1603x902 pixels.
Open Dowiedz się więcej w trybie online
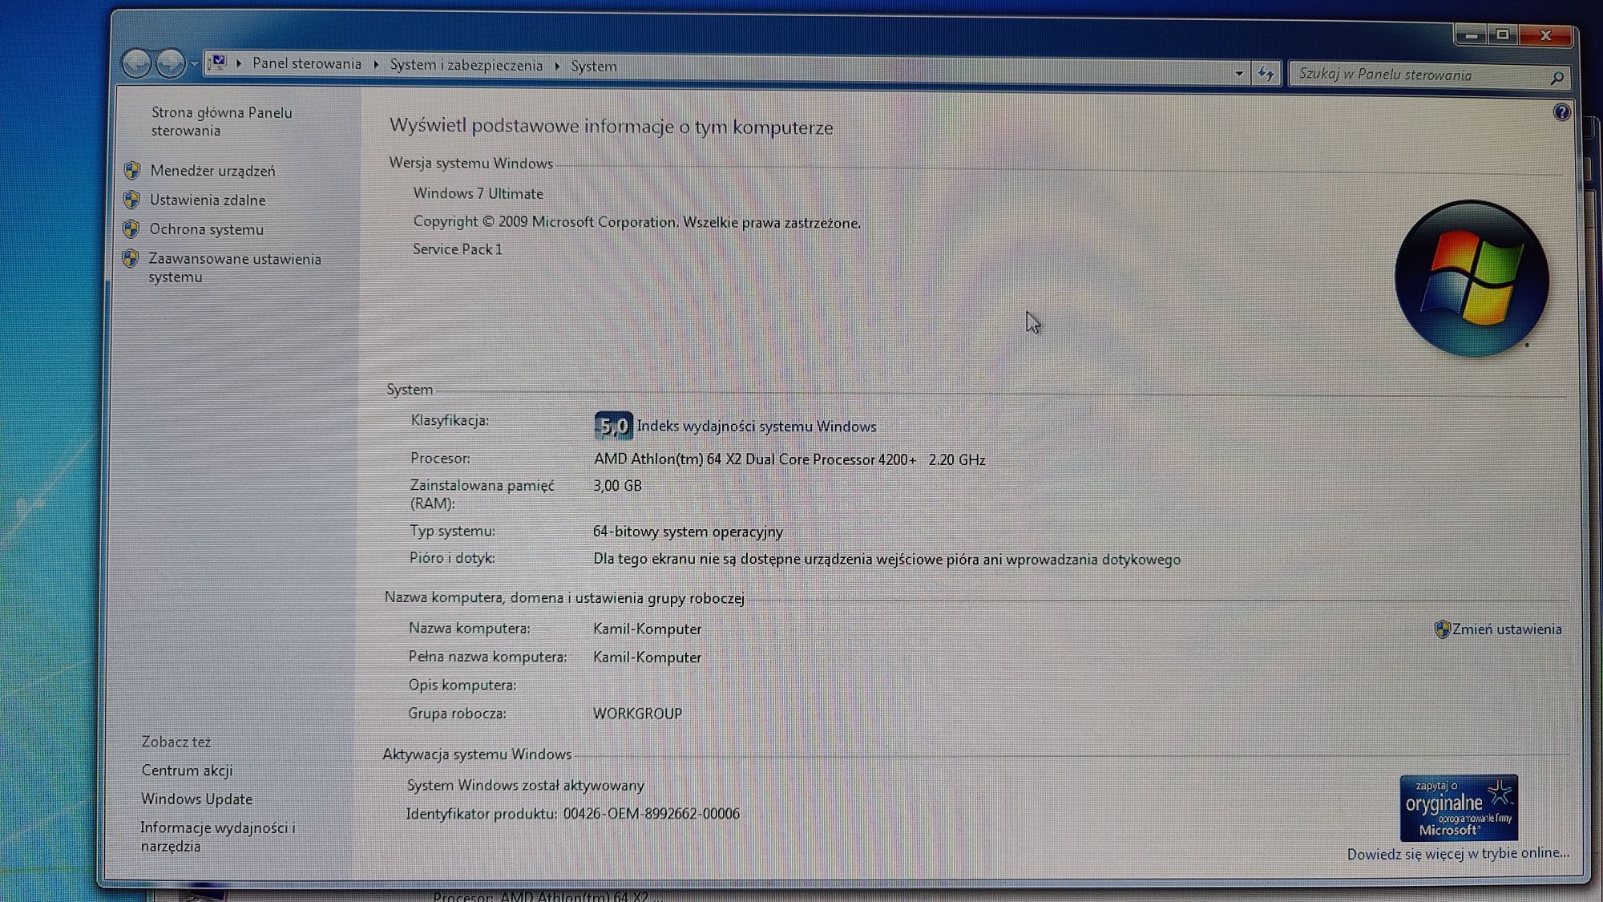(1458, 854)
